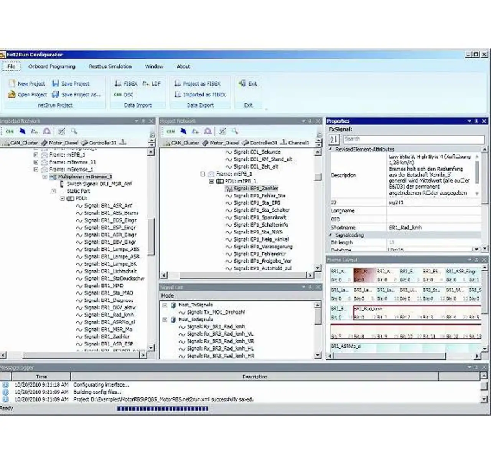Image resolution: width=491 pixels, height=457 pixels.
Task: Expand Frame: mEPB_1 in Imported Network
Action: coord(36,155)
